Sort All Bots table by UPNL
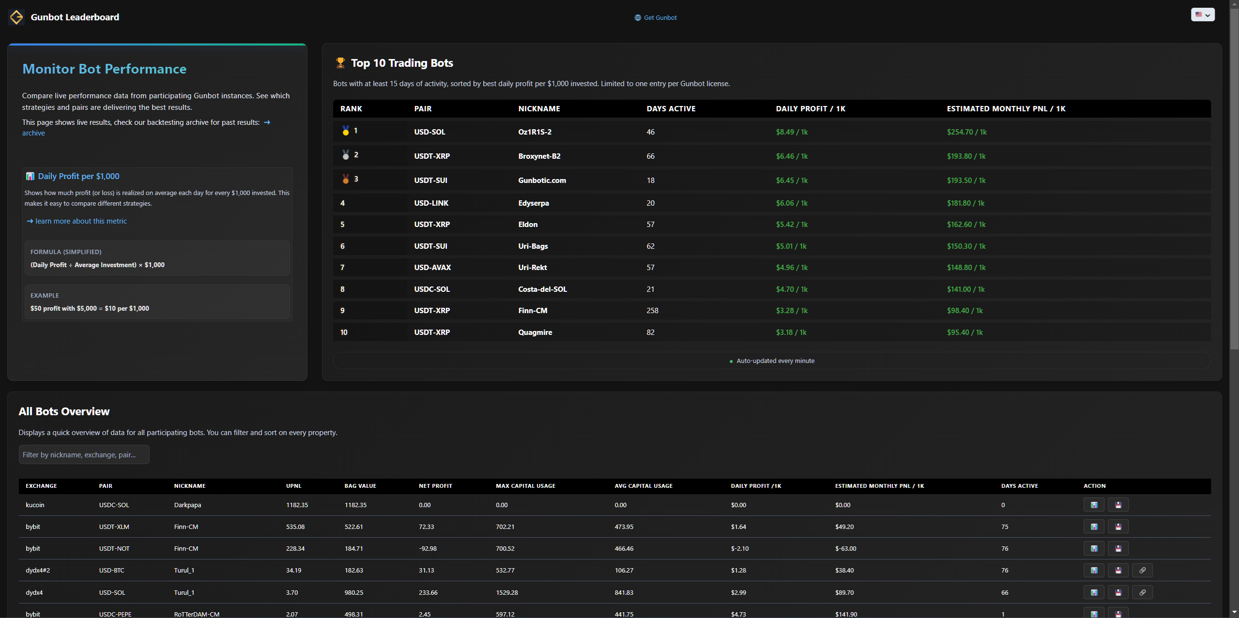Image resolution: width=1239 pixels, height=618 pixels. [293, 486]
